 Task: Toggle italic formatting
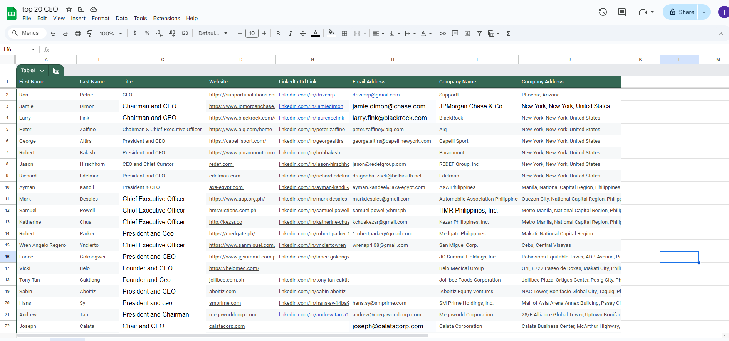coord(290,34)
